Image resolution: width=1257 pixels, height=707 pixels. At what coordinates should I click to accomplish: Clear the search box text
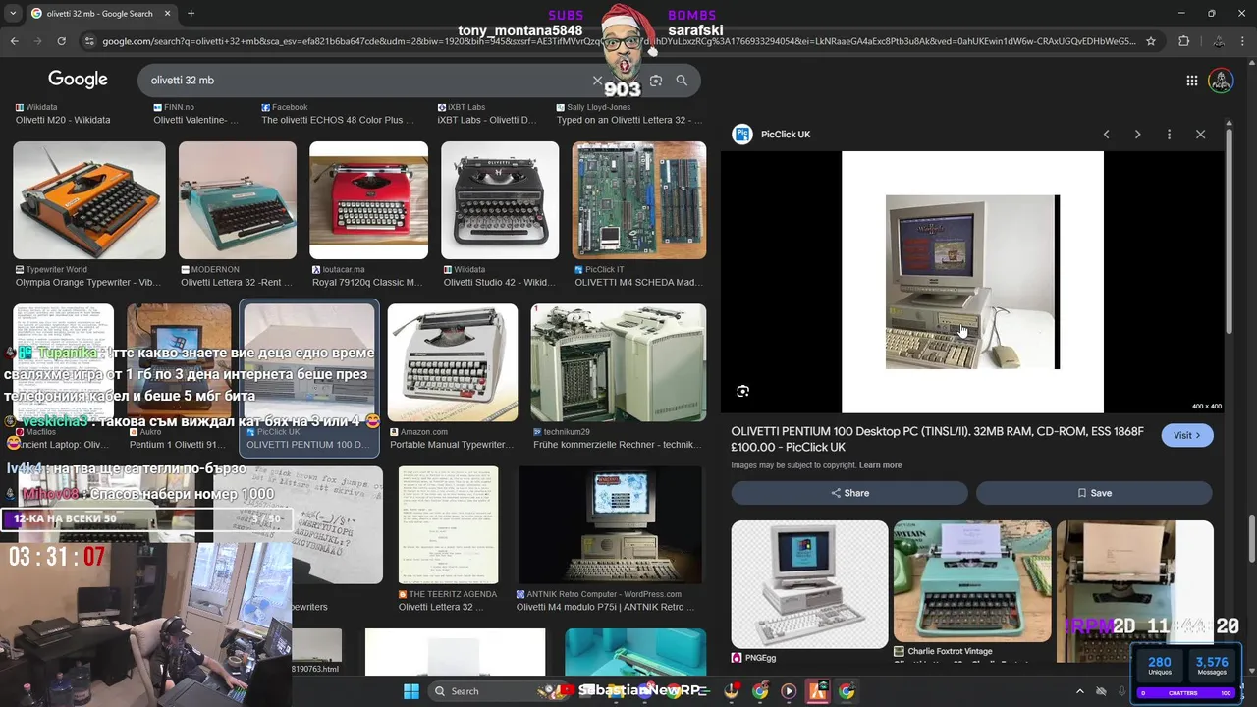coord(597,81)
